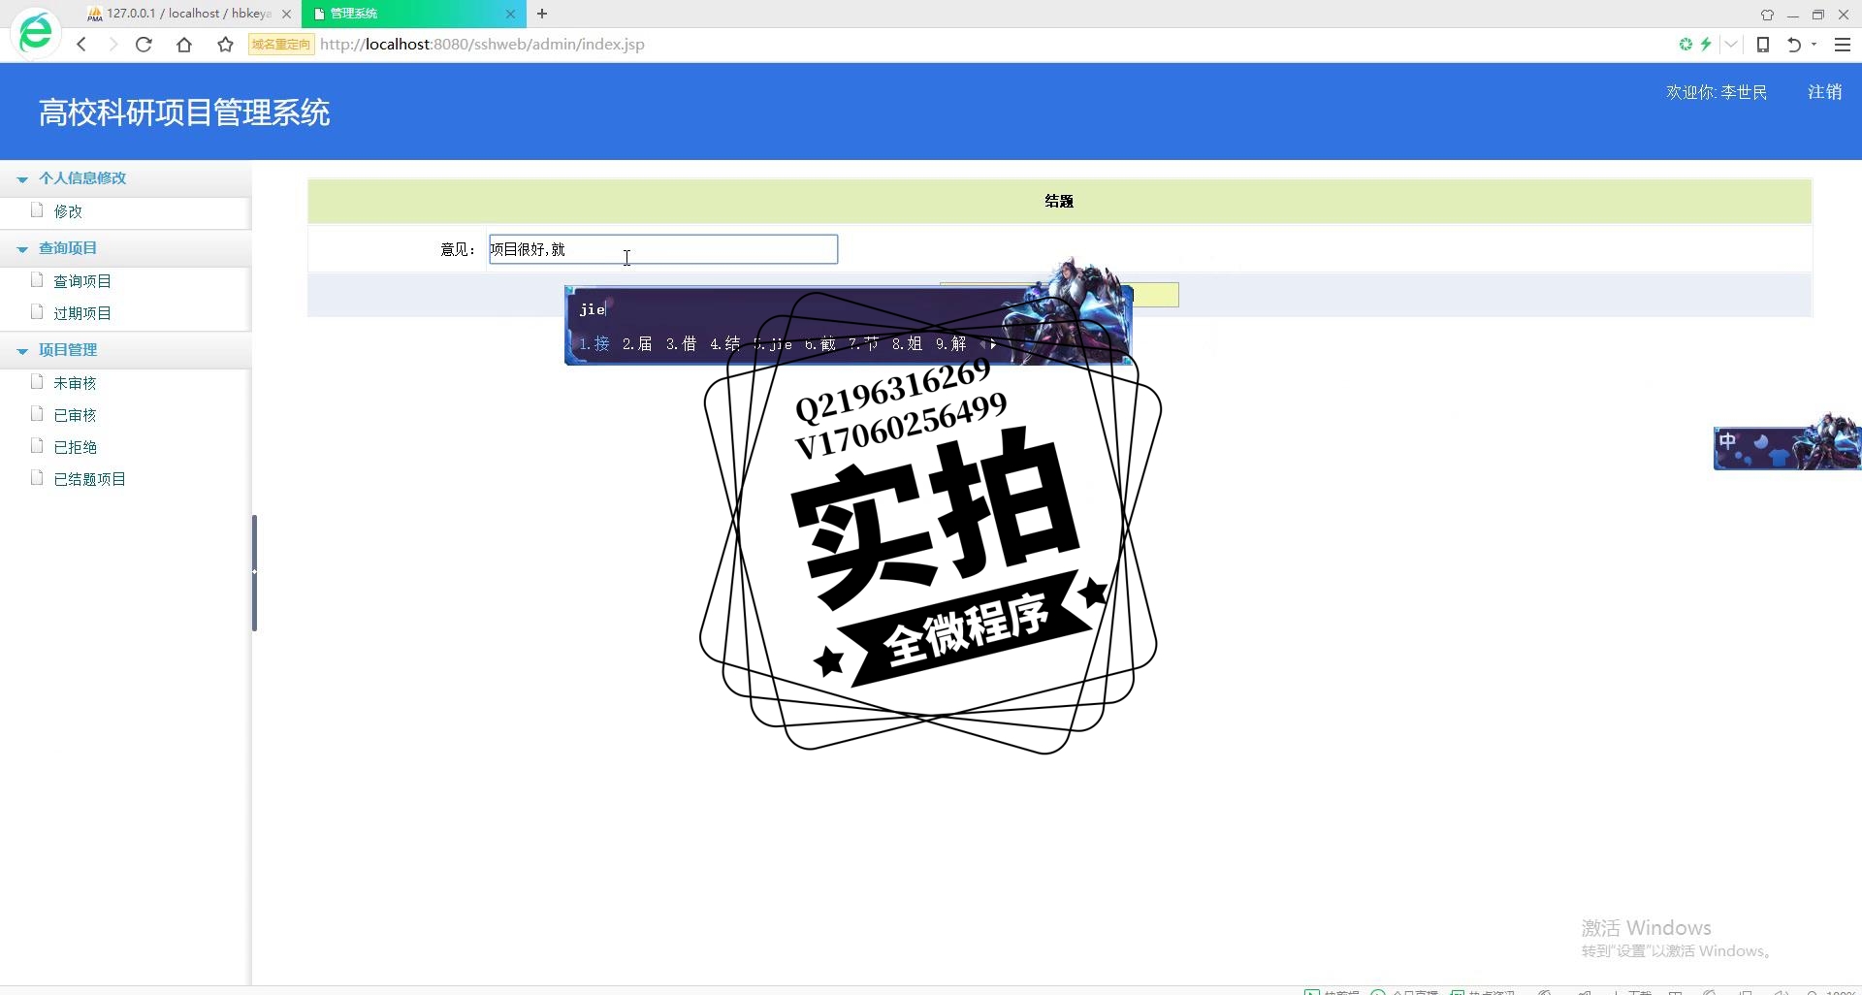Click the 欢迎你: 李世民 text
This screenshot has width=1862, height=995.
[x=1717, y=92]
